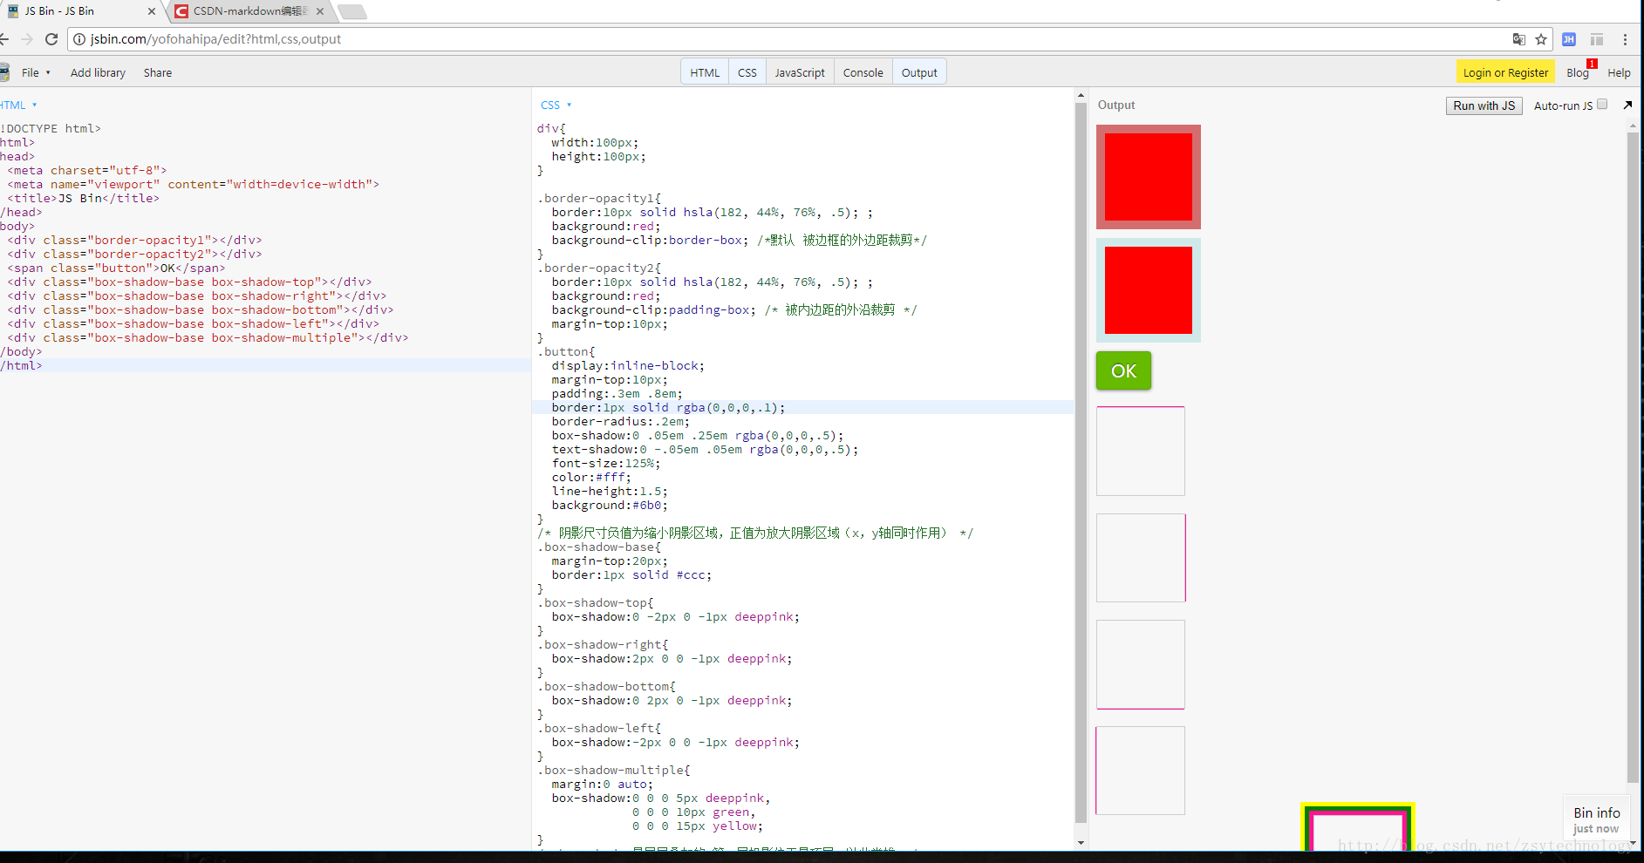The image size is (1644, 863).
Task: Expand the HTML panel language dropdown
Action: click(x=18, y=105)
